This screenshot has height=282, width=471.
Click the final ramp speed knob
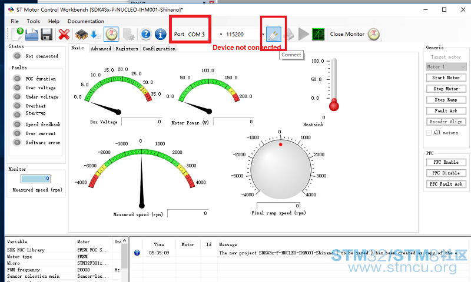pyautogui.click(x=281, y=169)
